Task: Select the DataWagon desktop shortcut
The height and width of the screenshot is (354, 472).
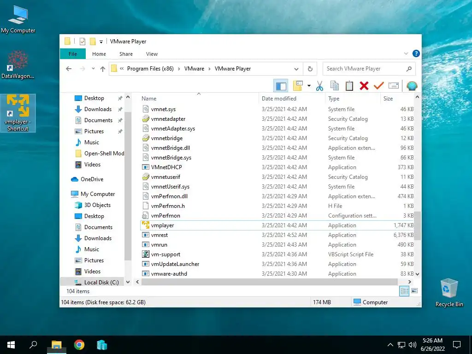Action: click(18, 65)
